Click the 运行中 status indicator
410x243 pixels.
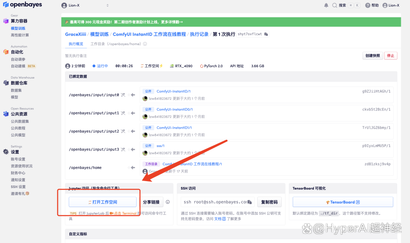click(100, 66)
